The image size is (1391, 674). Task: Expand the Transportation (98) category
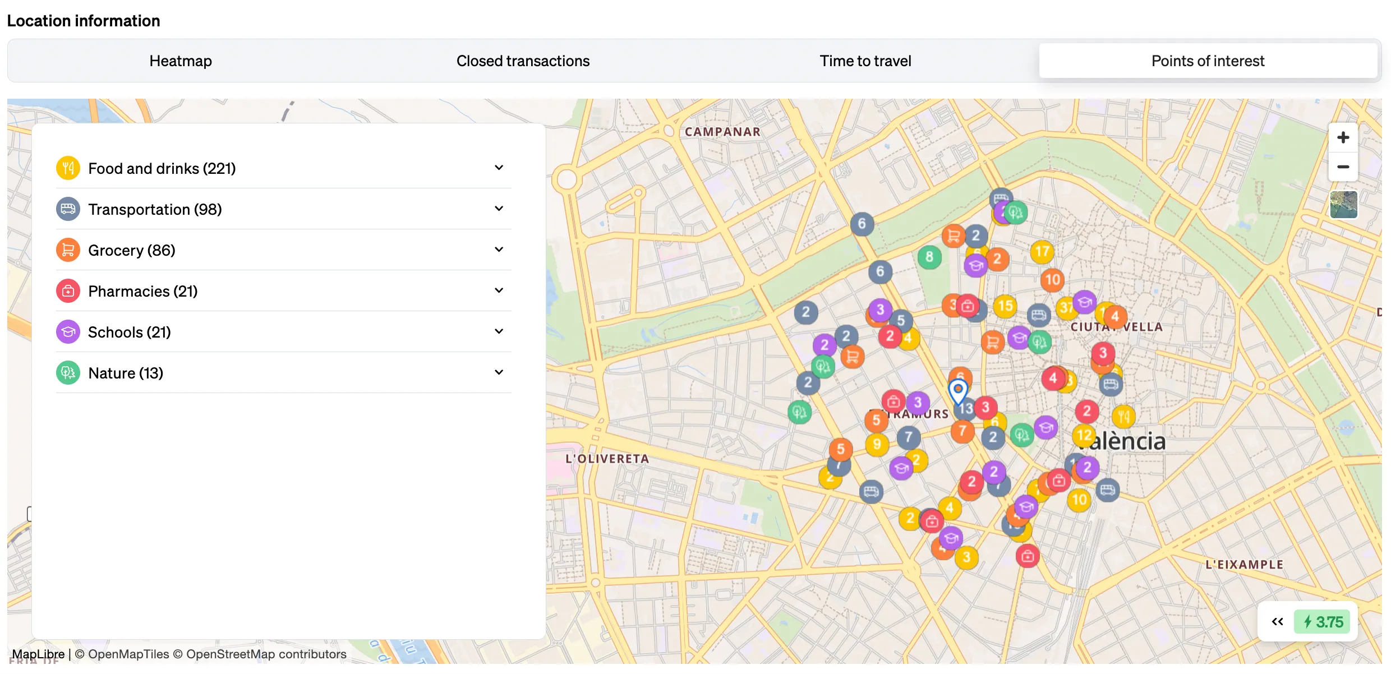(499, 209)
